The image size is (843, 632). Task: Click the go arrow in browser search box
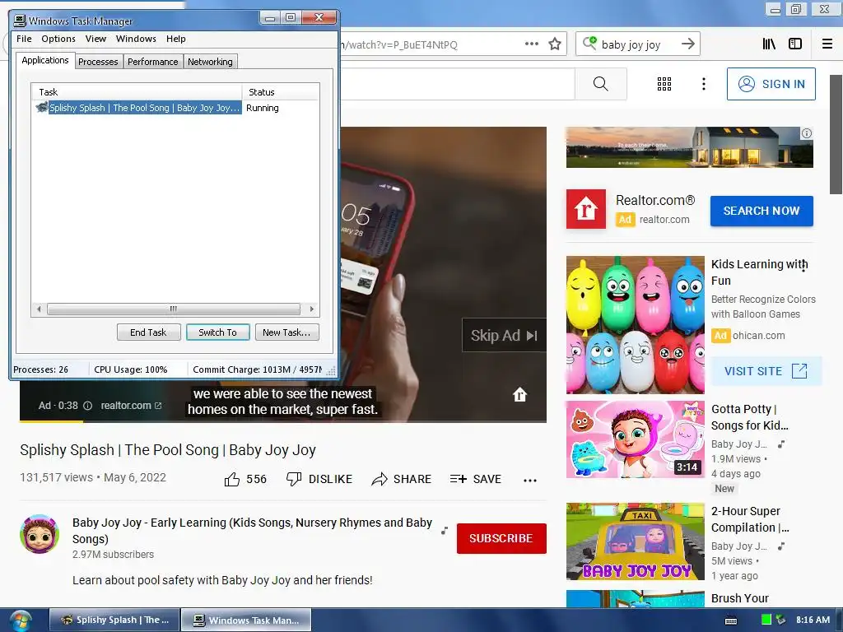pos(687,44)
